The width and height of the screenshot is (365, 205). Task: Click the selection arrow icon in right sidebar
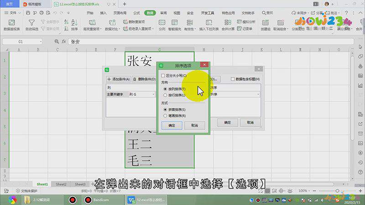click(x=360, y=47)
